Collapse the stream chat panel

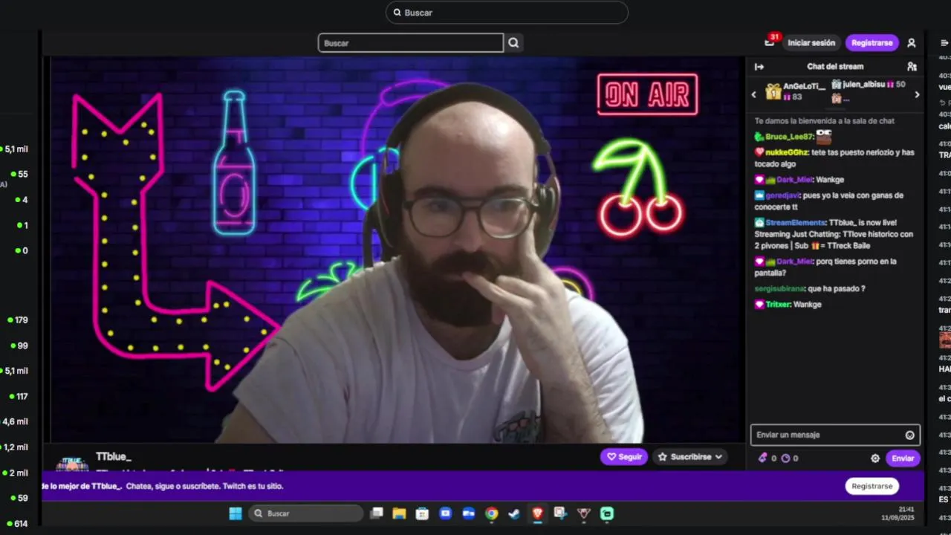tap(759, 67)
